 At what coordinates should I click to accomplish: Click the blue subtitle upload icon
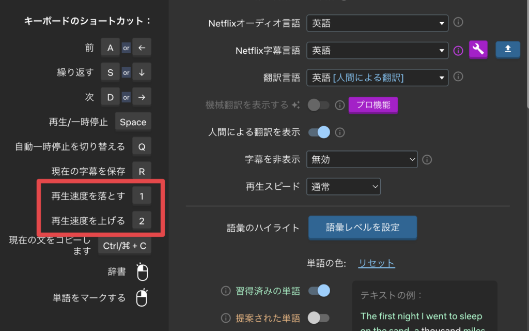click(x=508, y=49)
